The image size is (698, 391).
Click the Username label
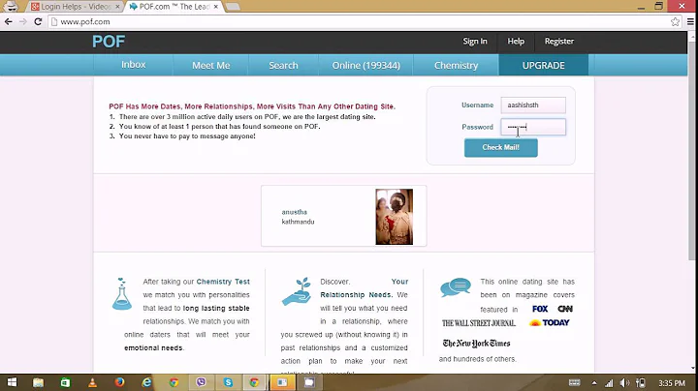pyautogui.click(x=477, y=105)
